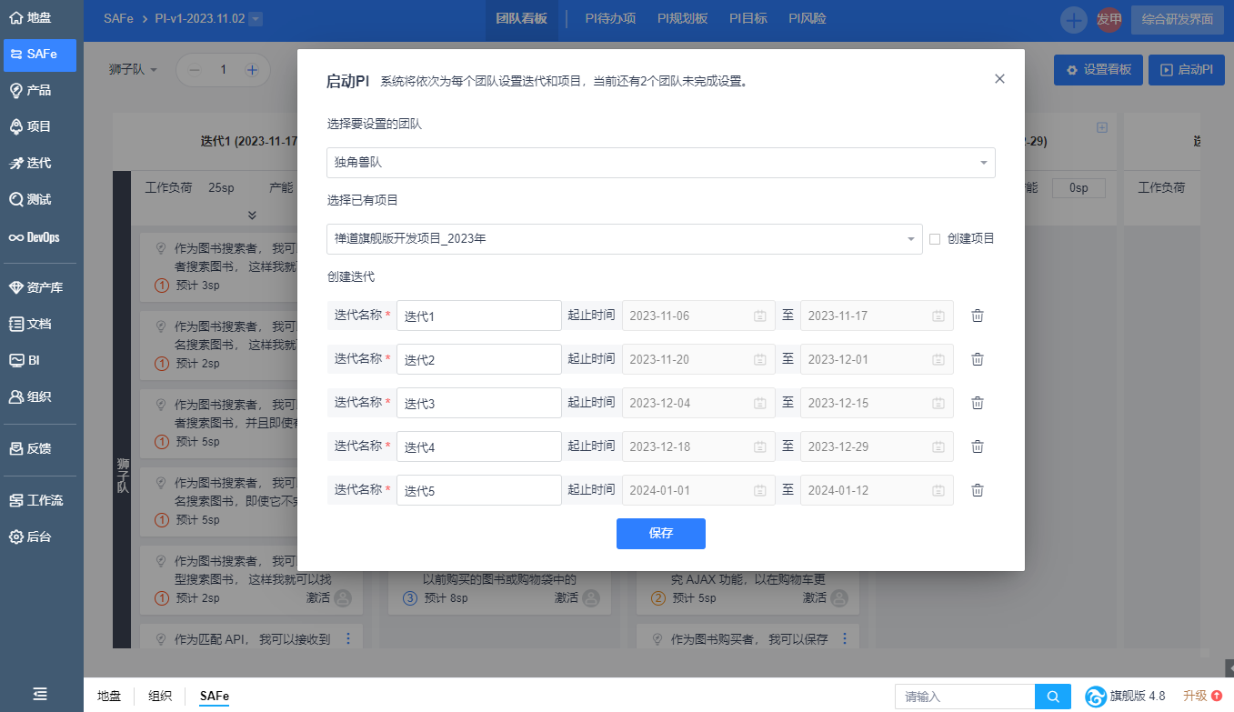Switch to the PI规划板 tab
Viewport: 1234px width, 712px height.
tap(682, 18)
